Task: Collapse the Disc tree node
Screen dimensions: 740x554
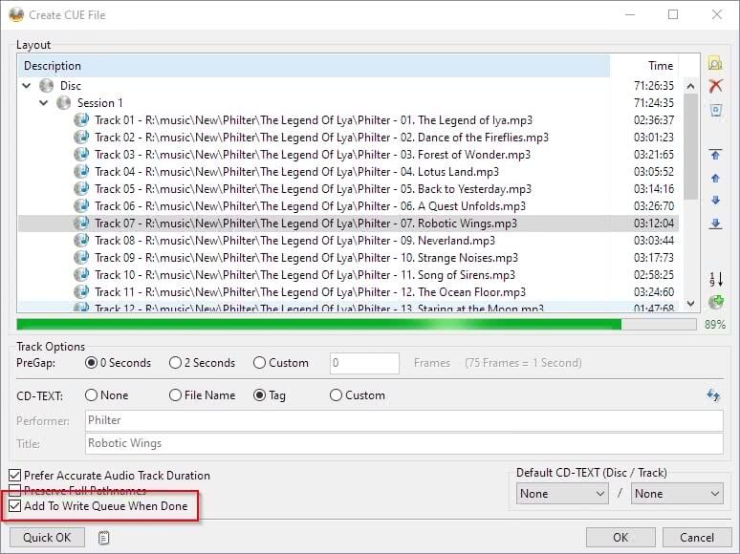Action: [27, 86]
